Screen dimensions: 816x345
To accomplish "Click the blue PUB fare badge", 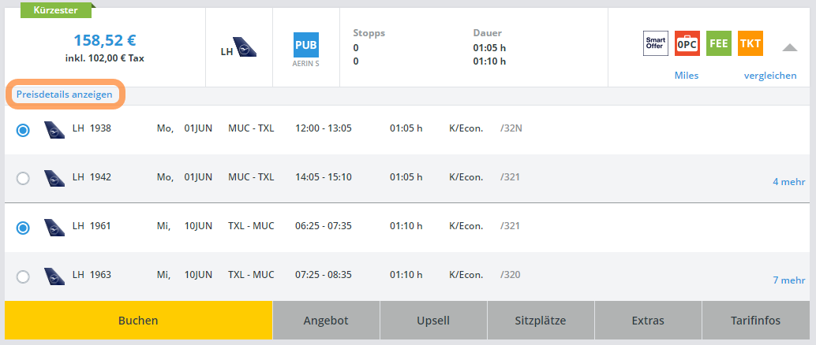I will [x=306, y=44].
